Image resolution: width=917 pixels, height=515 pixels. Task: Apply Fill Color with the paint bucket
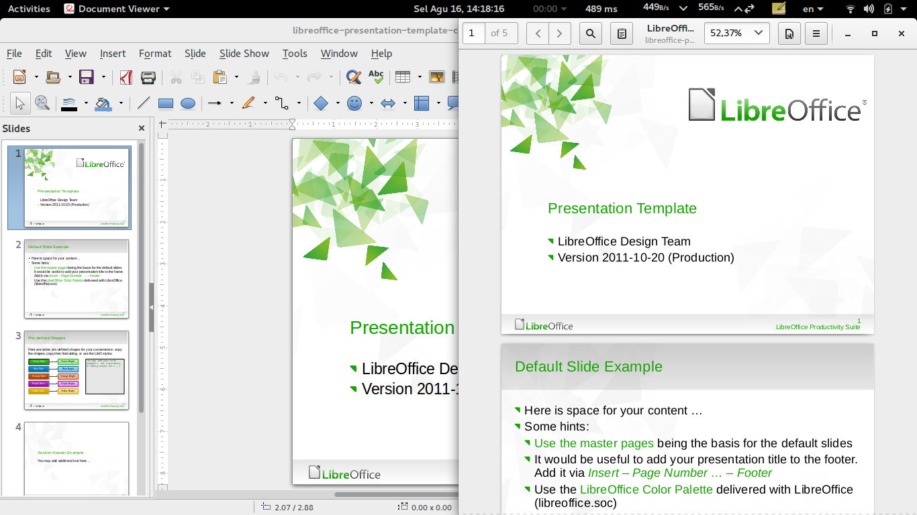pyautogui.click(x=103, y=103)
